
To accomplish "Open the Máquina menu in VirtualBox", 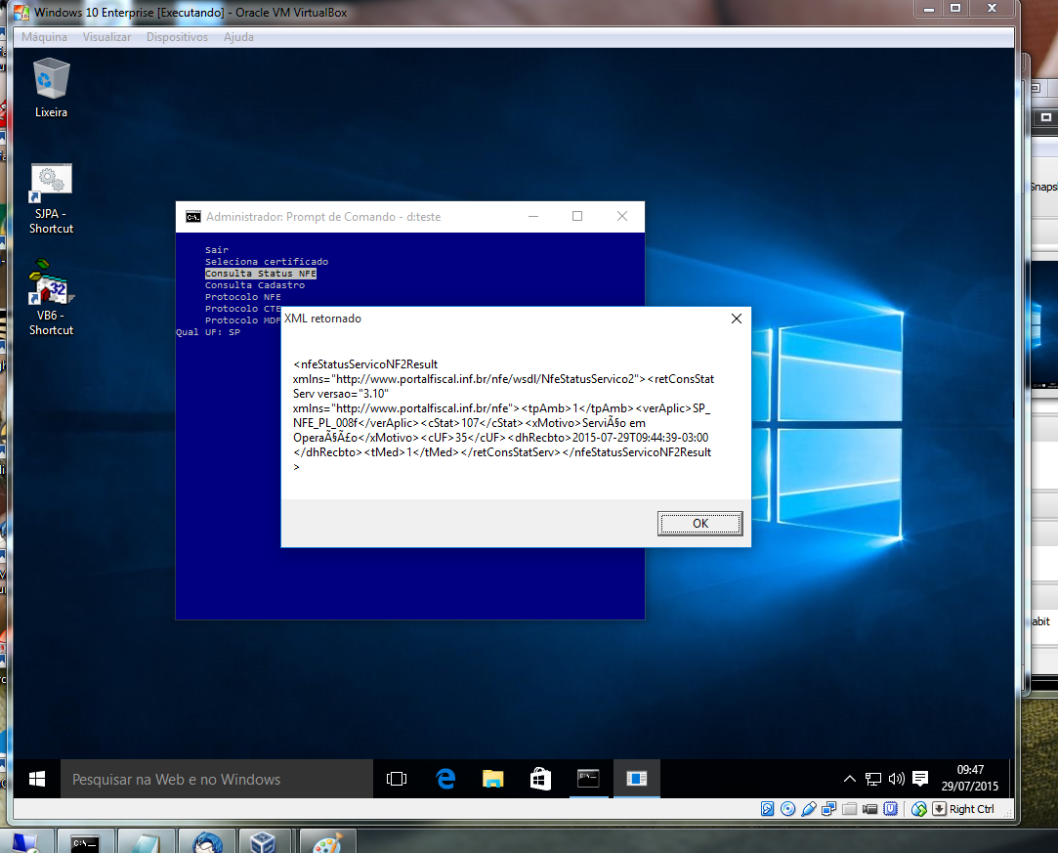I will pos(44,37).
